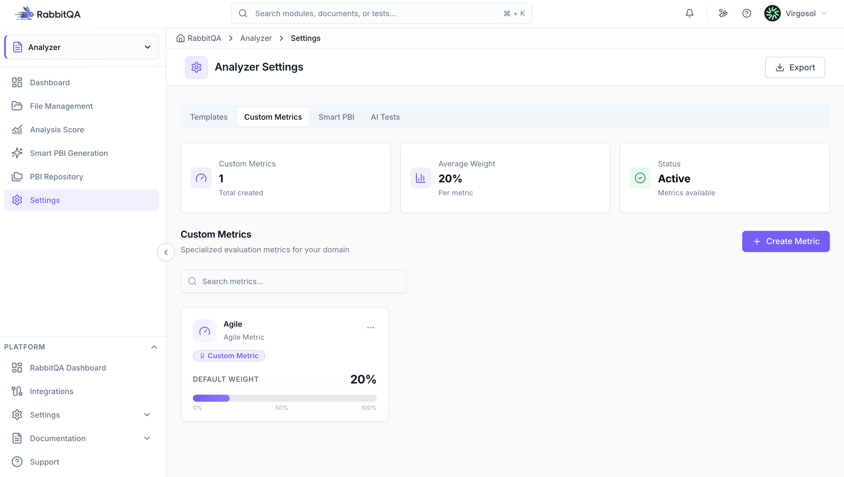Click the Analysis Score chart icon
844x477 pixels.
click(x=17, y=129)
